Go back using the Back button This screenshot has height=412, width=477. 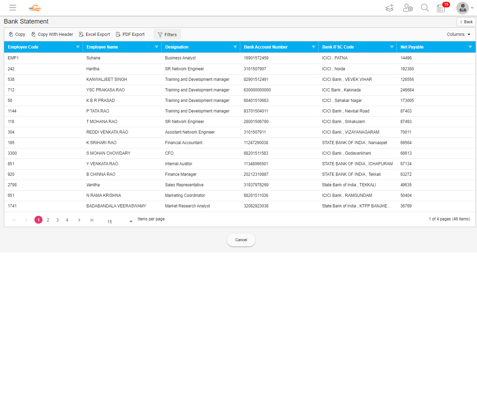[466, 22]
